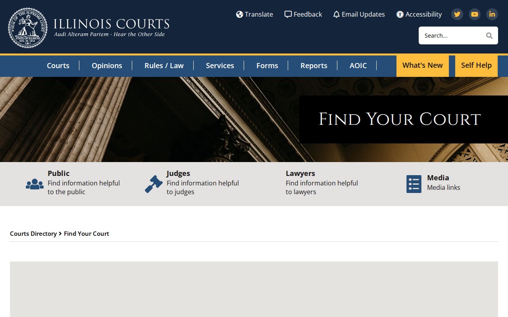Click the Find Your Court breadcrumb text
This screenshot has width=508, height=317.
click(87, 234)
